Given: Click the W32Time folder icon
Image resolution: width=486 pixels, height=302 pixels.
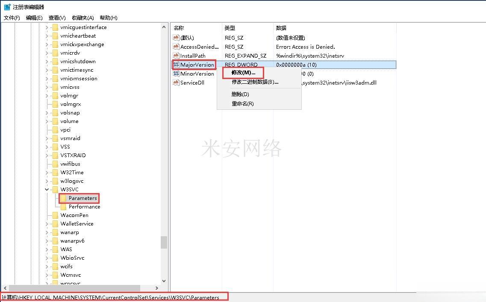Looking at the screenshot, I should [55, 173].
